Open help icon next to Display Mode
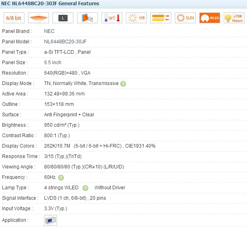This screenshot has height=227, width=247. click(x=123, y=84)
